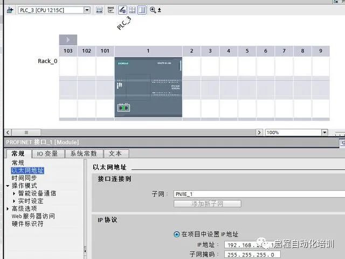Image resolution: width=345 pixels, height=259 pixels.
Task: Click the 子网 PN/IE_1 field
Action: pos(259,194)
